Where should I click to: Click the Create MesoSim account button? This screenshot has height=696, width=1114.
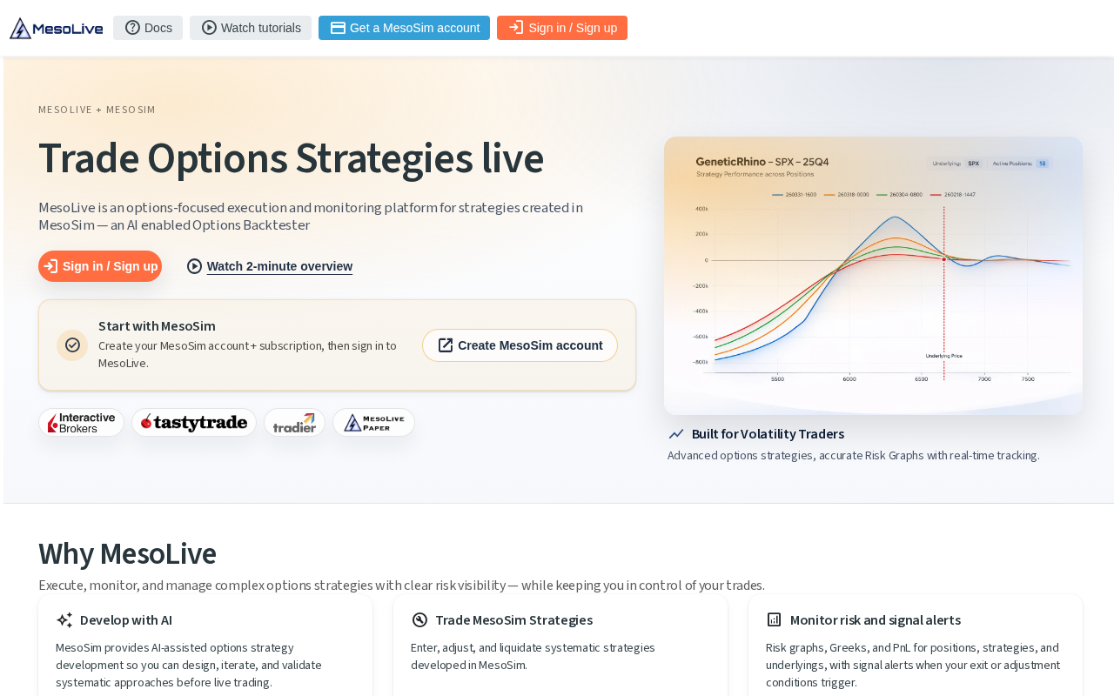click(520, 345)
